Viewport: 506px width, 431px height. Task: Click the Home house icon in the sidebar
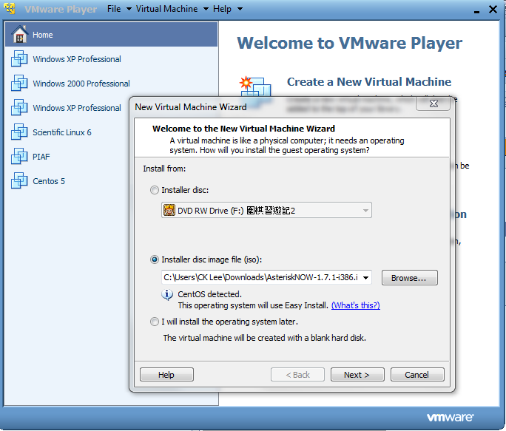[x=19, y=34]
